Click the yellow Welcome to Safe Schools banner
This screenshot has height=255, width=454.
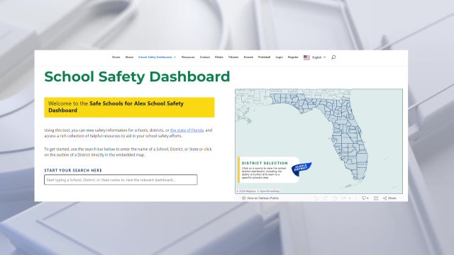point(129,107)
